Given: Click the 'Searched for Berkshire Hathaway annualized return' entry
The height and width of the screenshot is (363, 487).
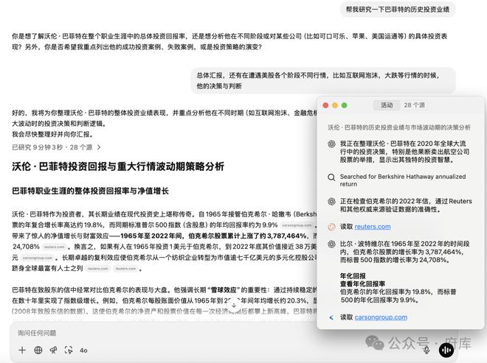Looking at the screenshot, I should pos(403,180).
